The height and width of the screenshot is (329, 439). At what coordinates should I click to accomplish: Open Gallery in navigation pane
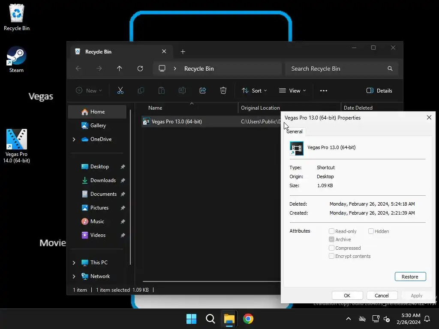tap(97, 126)
